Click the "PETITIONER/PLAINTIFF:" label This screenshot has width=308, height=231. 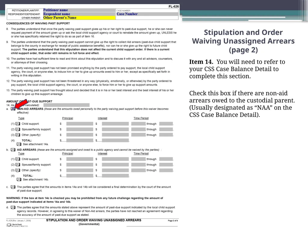tap(26, 11)
